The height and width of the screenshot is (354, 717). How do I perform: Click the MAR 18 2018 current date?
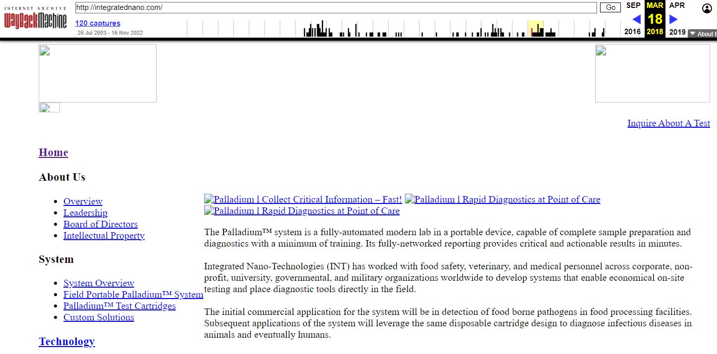[x=655, y=19]
